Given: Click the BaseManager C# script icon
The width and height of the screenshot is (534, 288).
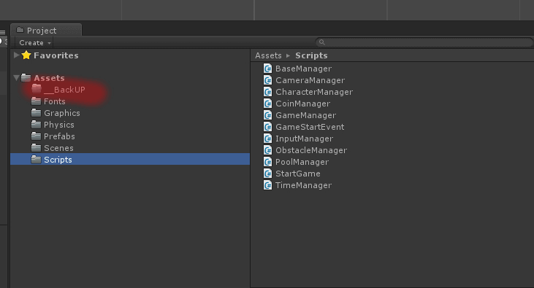Looking at the screenshot, I should coord(267,69).
